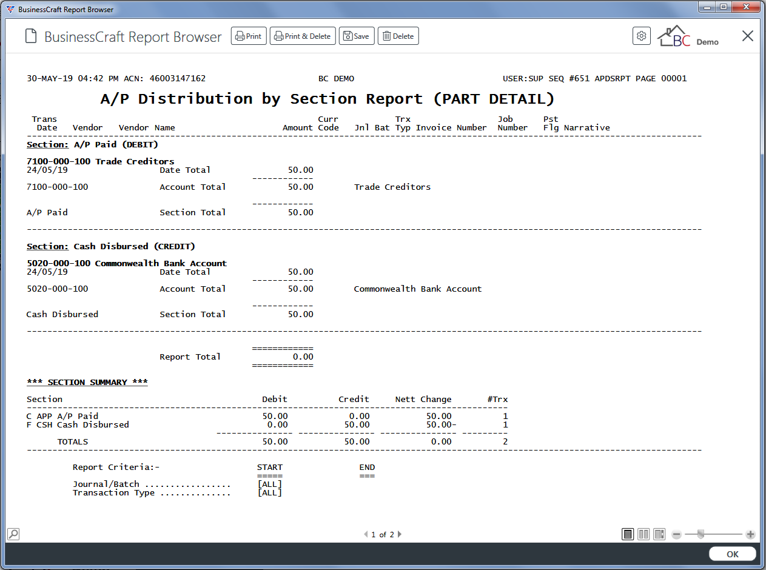The image size is (766, 570).
Task: Select the third page layout view icon
Action: point(659,534)
